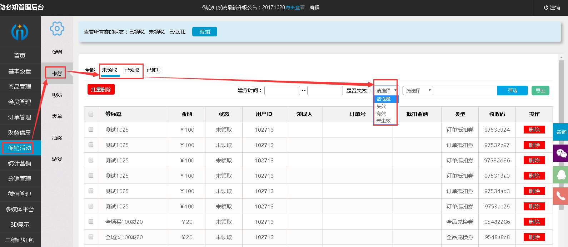568x247 pixels.
Task: Check the first 全场买100减20 row checkbox
Action: point(91,222)
